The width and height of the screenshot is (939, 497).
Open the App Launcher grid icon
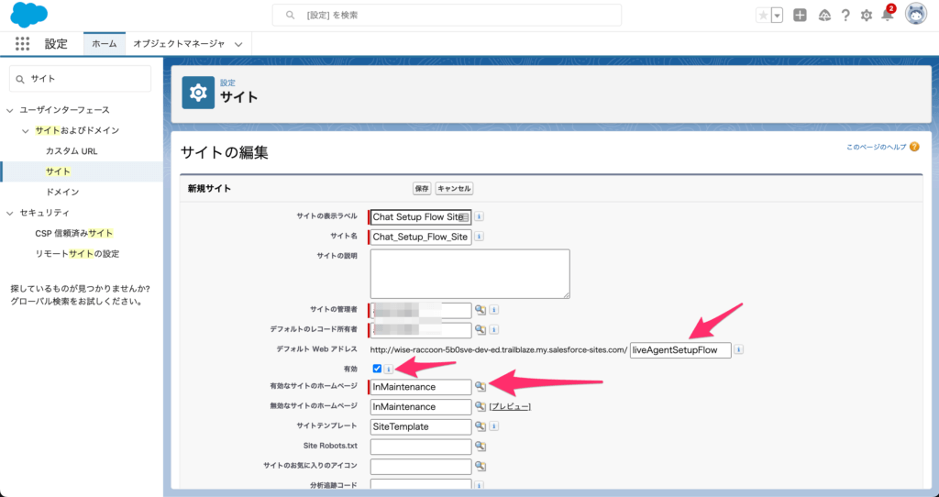22,43
